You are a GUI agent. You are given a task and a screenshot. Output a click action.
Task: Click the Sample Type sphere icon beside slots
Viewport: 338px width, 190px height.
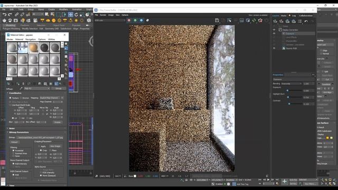[66, 44]
